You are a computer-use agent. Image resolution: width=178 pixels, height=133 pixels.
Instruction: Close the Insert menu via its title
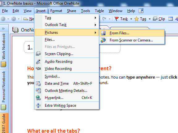coord(41,11)
